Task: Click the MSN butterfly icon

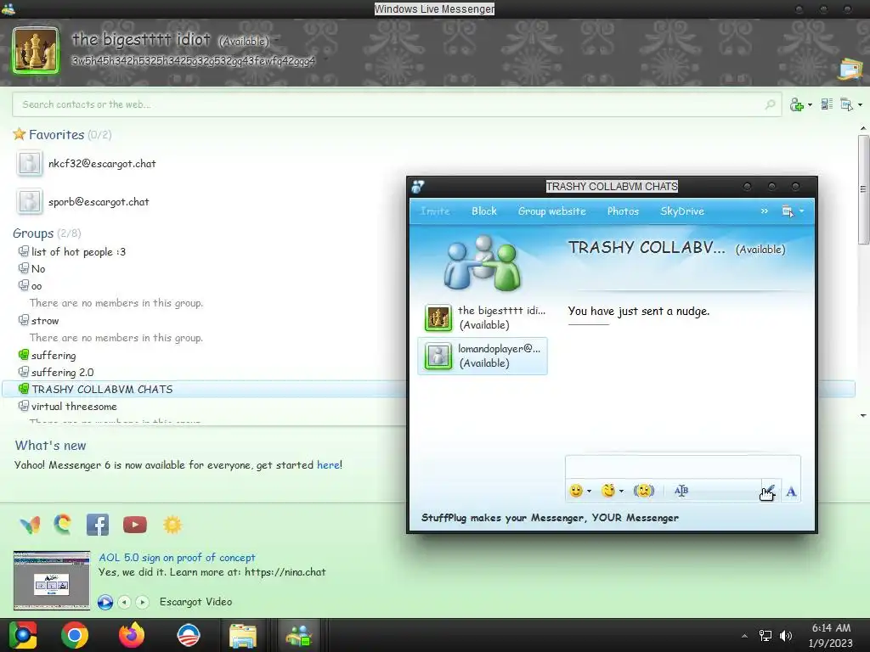Action: (x=30, y=524)
